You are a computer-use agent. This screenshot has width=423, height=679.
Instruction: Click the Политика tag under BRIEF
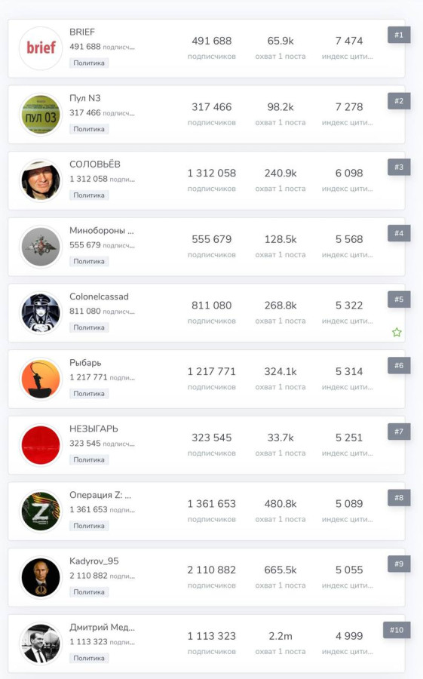89,63
